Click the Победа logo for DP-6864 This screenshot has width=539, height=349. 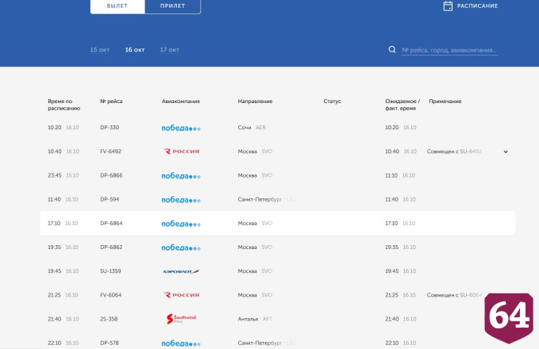(x=181, y=224)
